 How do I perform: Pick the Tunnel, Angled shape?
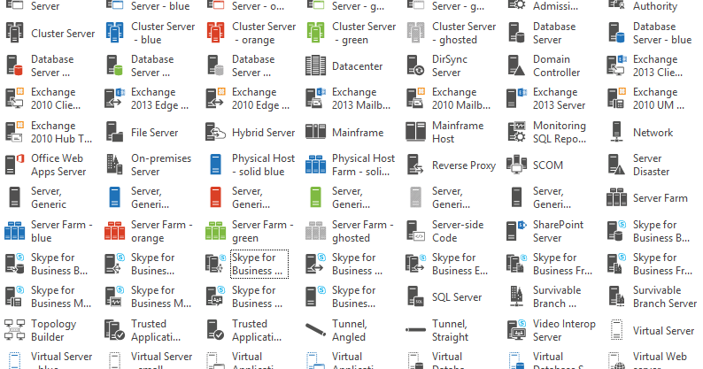click(x=315, y=329)
